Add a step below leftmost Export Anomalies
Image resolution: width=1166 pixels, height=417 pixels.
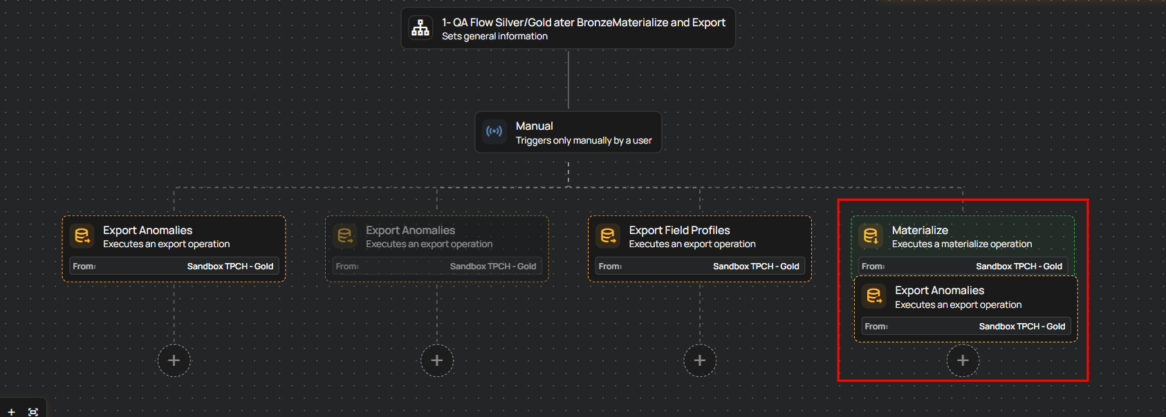174,360
